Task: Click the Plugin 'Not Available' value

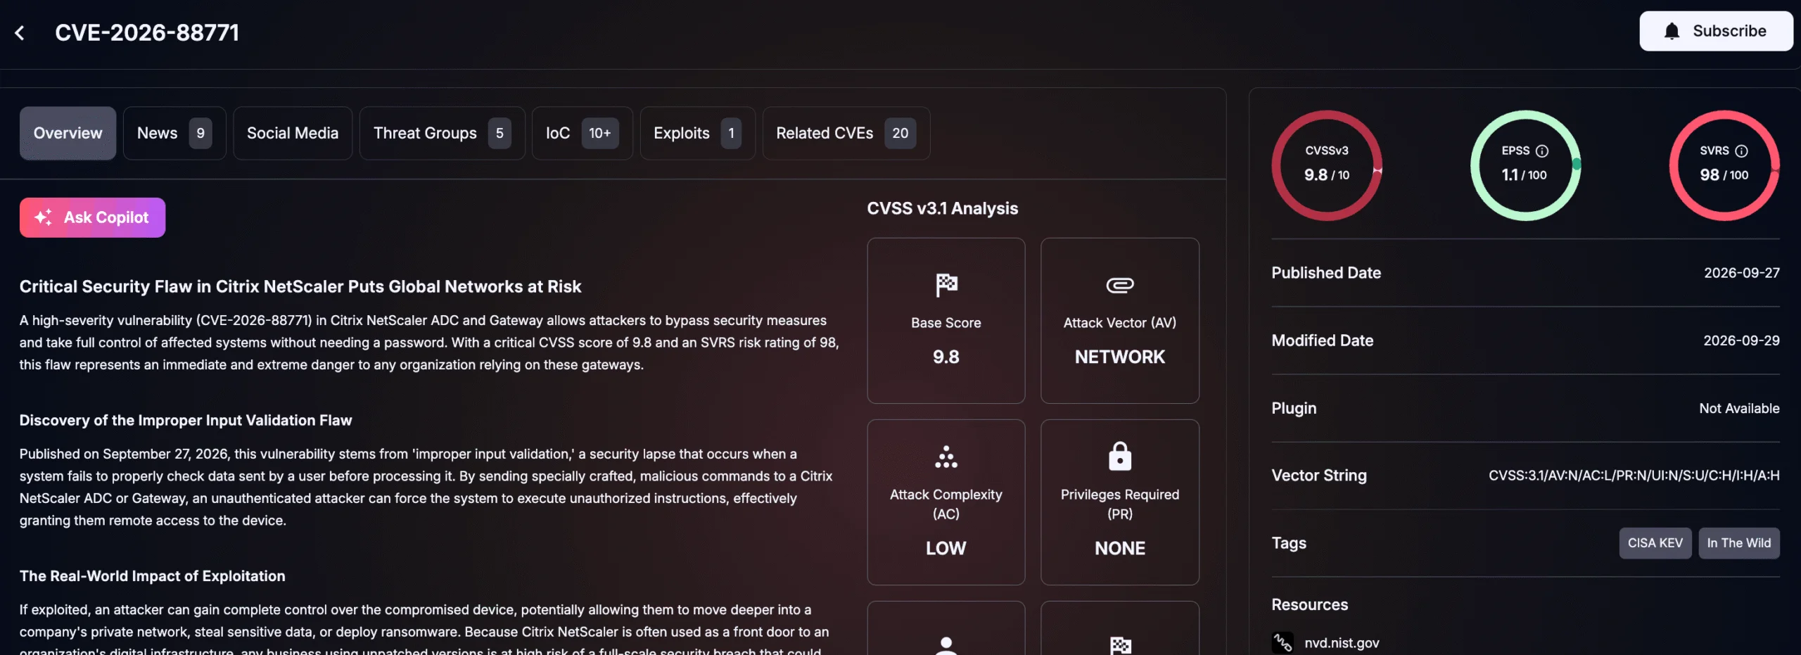Action: [x=1739, y=408]
